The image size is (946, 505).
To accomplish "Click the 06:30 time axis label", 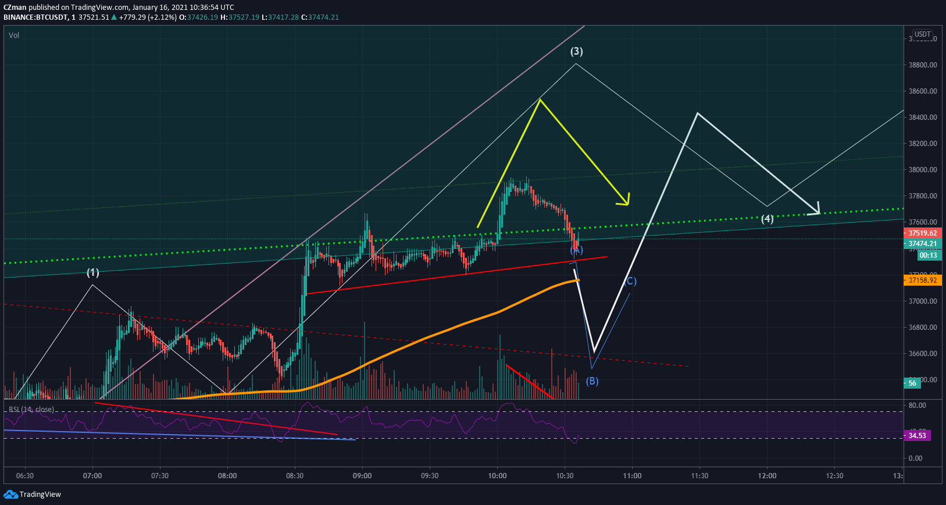I will [25, 476].
